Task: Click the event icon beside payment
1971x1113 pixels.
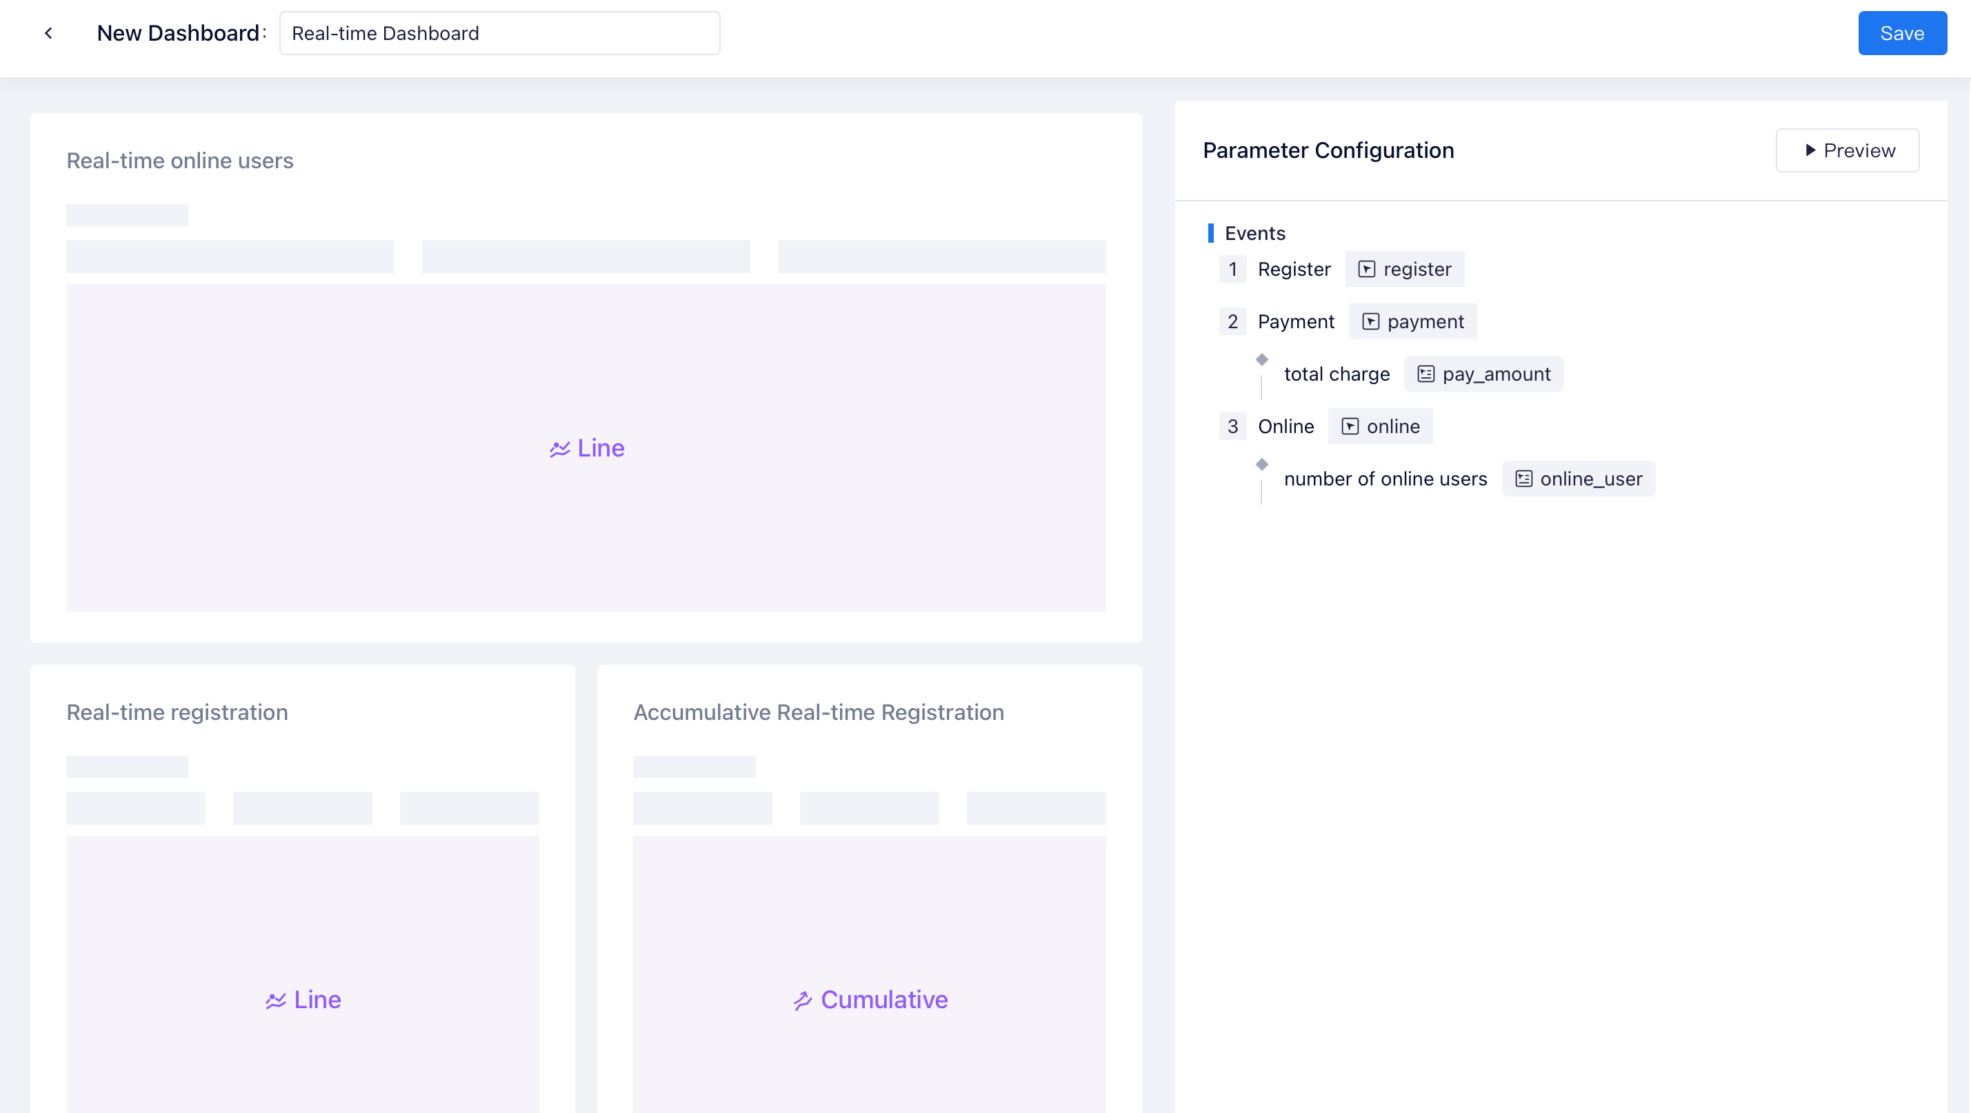Action: [x=1370, y=321]
